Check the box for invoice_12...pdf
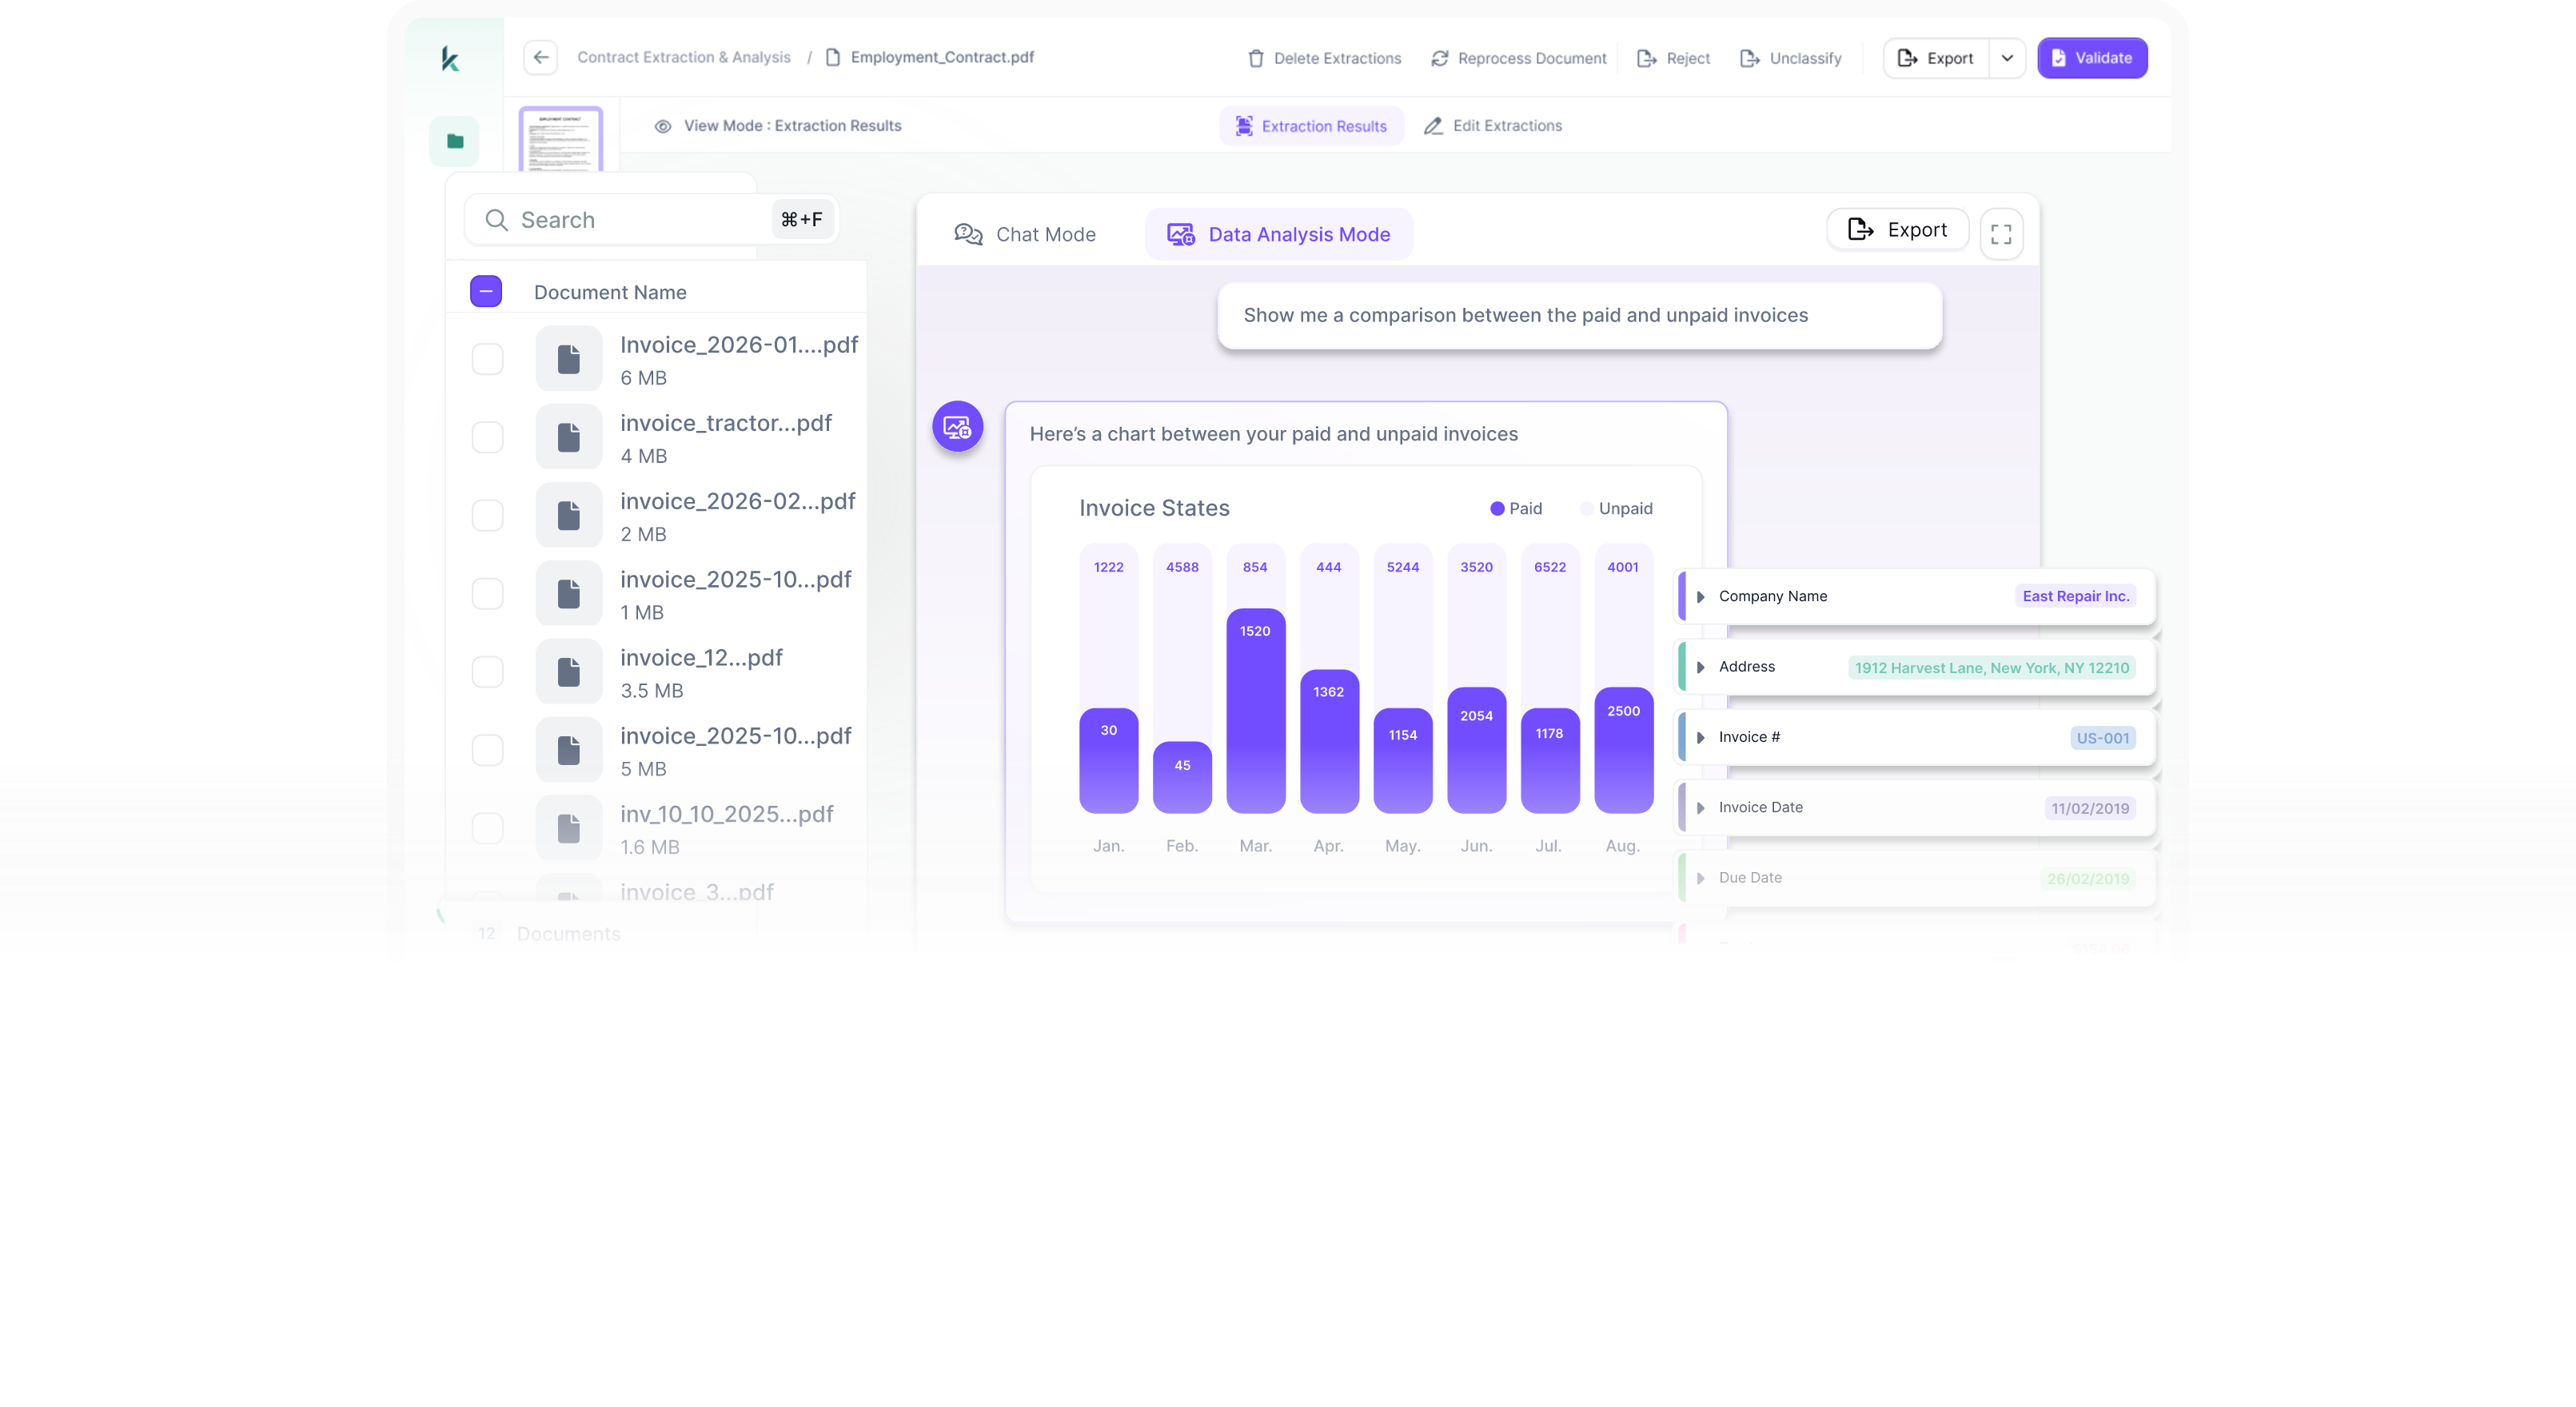The height and width of the screenshot is (1407, 2576). 487,672
